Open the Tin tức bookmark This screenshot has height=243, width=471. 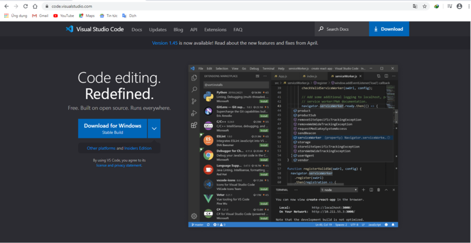pyautogui.click(x=108, y=15)
